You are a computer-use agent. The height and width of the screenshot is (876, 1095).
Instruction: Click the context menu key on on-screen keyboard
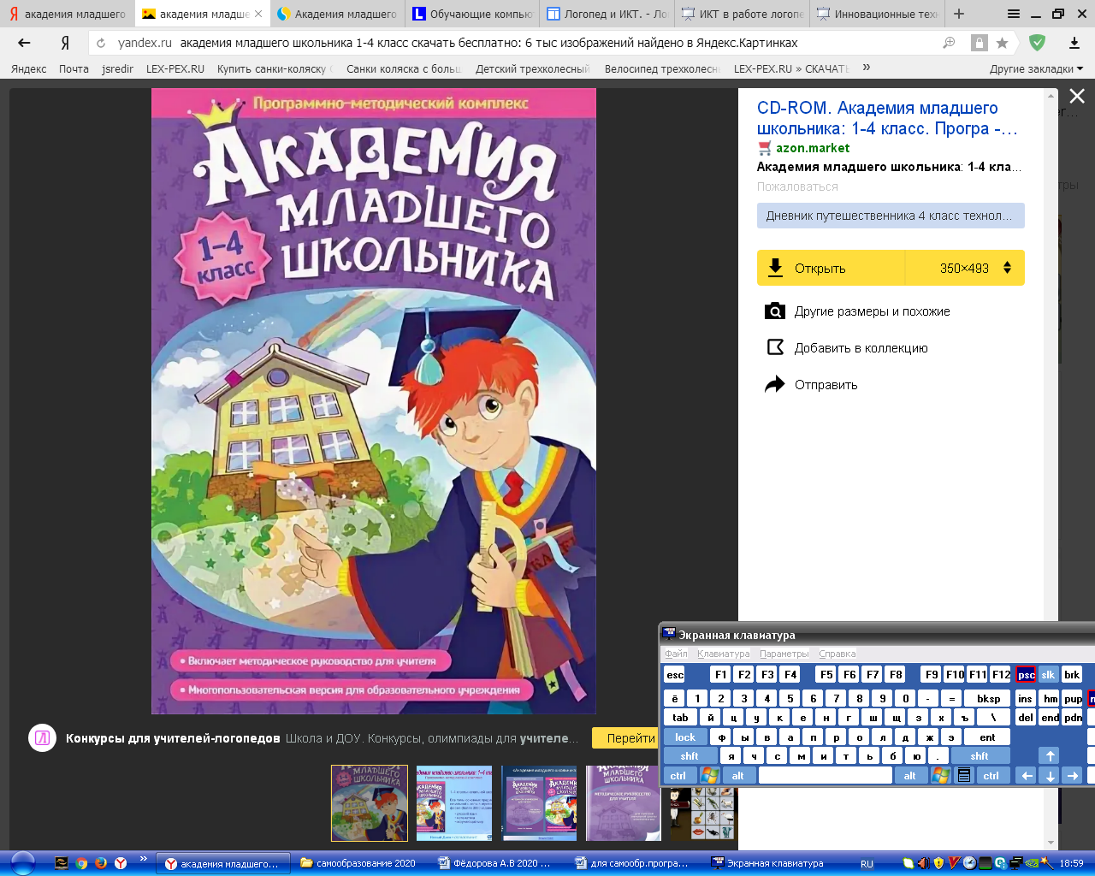point(964,775)
